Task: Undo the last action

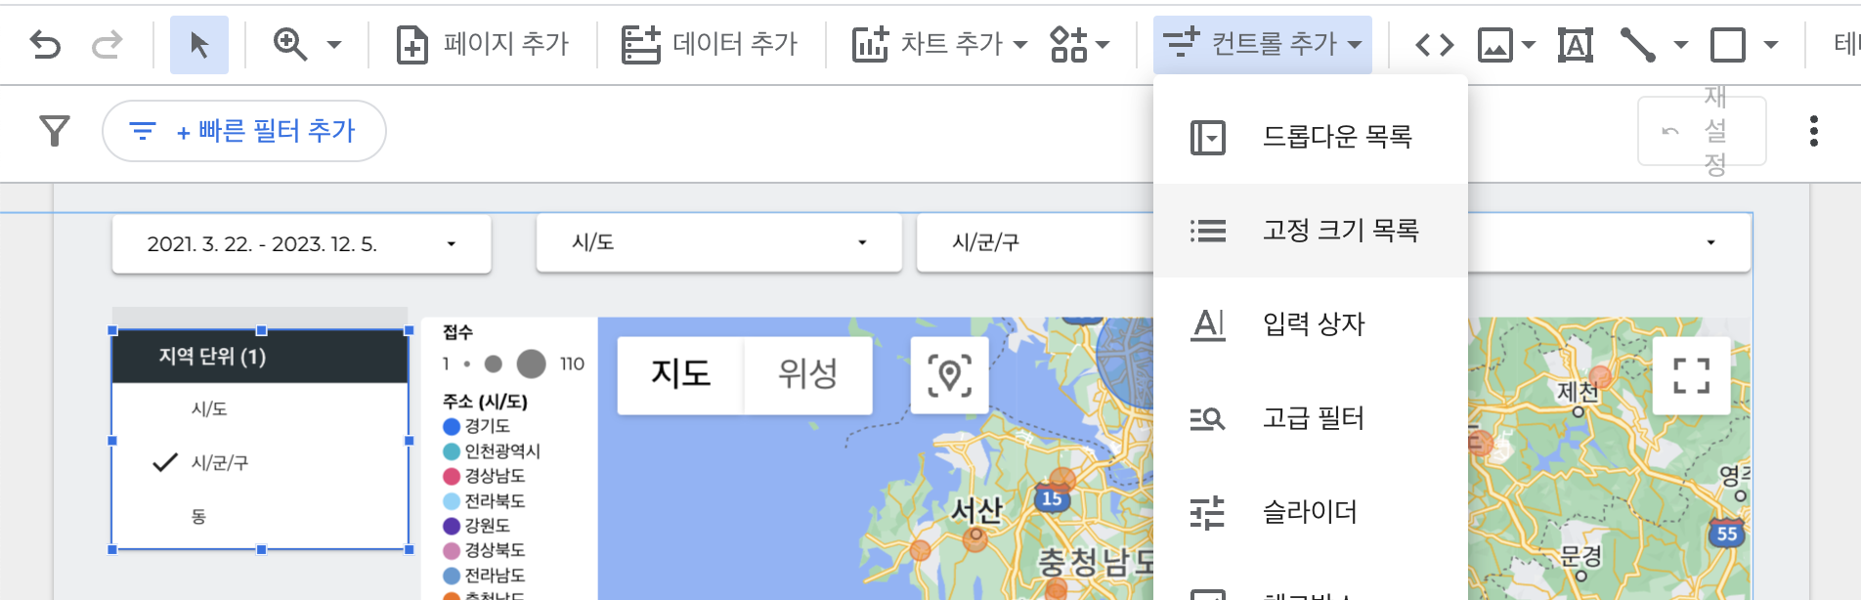Action: pyautogui.click(x=45, y=44)
